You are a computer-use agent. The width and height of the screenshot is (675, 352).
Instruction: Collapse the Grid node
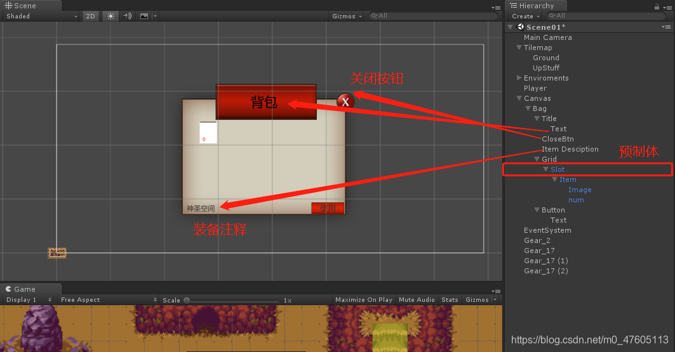[x=537, y=159]
